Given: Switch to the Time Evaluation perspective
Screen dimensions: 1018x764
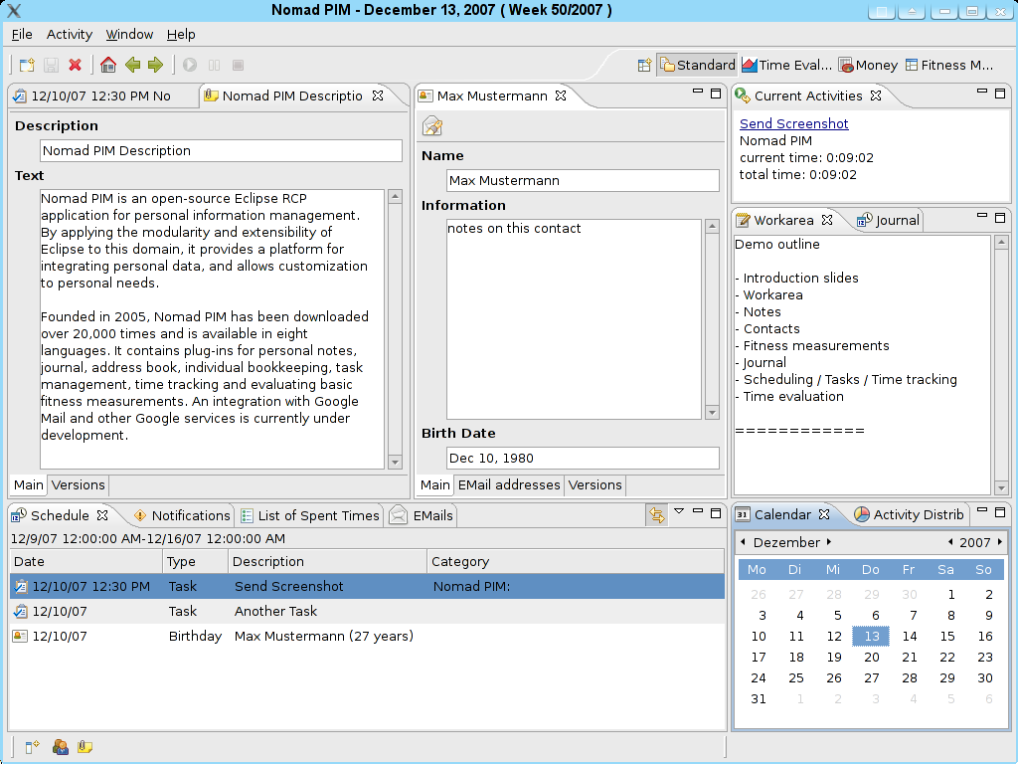Looking at the screenshot, I should 786,65.
